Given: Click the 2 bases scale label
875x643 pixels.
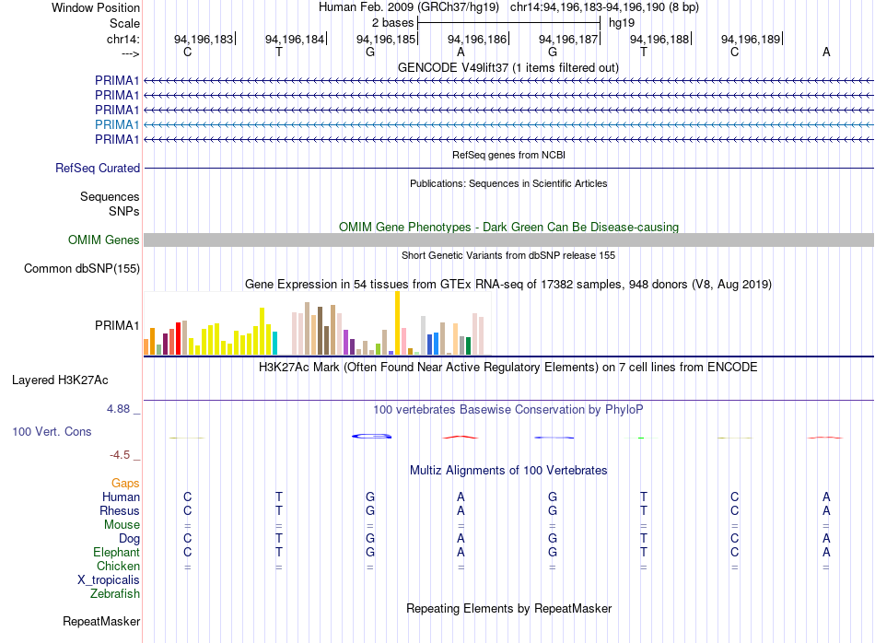Looking at the screenshot, I should click(393, 23).
